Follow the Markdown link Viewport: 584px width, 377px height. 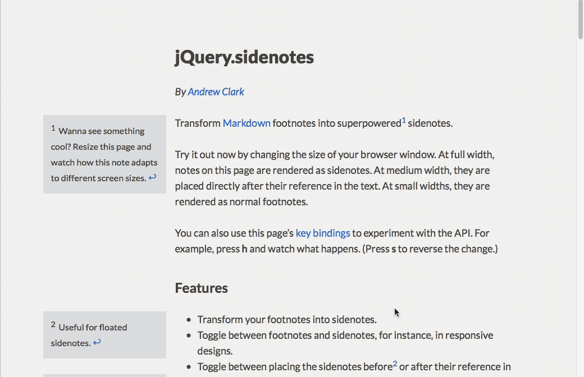click(247, 123)
